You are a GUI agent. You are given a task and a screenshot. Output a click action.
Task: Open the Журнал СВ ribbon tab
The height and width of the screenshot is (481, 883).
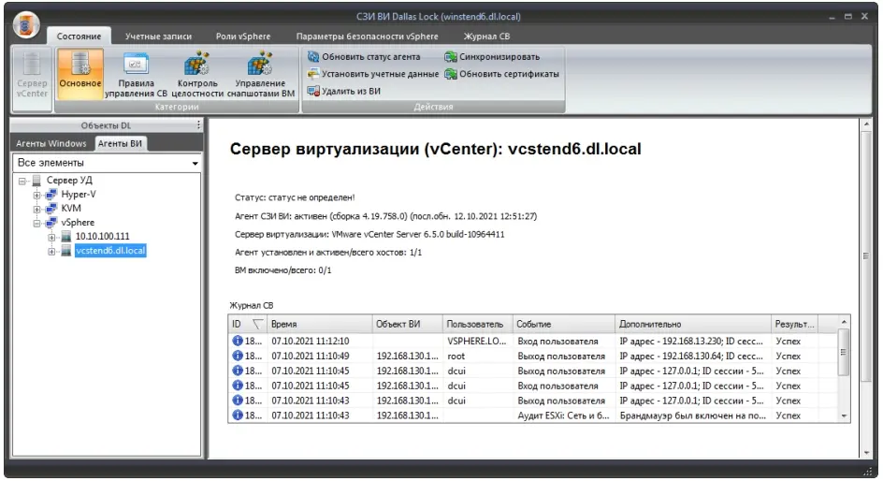(486, 36)
